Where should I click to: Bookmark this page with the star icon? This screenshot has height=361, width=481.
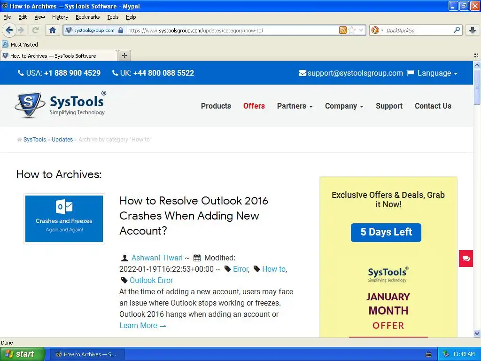coord(352,30)
